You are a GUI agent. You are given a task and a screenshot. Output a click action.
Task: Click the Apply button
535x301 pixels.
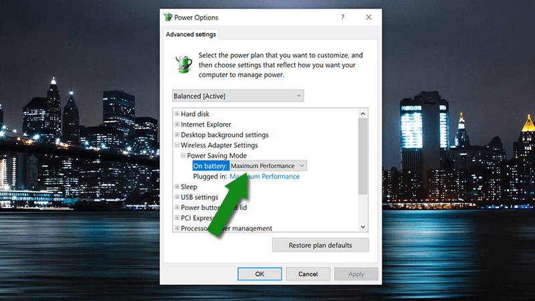tap(356, 274)
